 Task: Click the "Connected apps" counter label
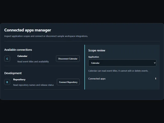pos(97,79)
